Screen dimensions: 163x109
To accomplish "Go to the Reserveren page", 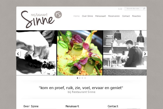I will pos(114,16).
